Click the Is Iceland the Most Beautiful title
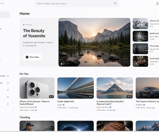This screenshot has width=159, height=132. 110,103
